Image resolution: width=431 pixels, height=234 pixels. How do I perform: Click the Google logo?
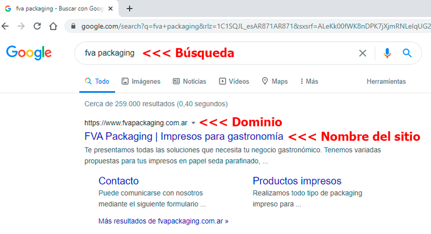point(29,52)
